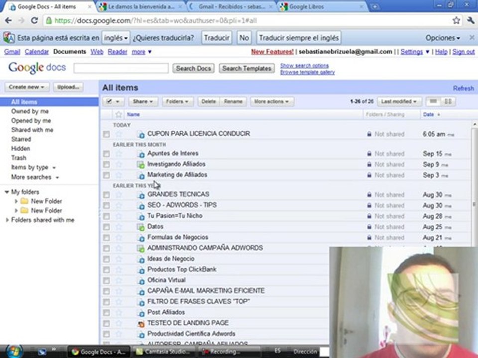Switch to thumbnail grid view icon
The height and width of the screenshot is (358, 478).
448,101
